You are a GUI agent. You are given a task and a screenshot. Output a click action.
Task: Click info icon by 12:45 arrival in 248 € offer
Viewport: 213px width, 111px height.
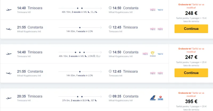tap(110, 27)
